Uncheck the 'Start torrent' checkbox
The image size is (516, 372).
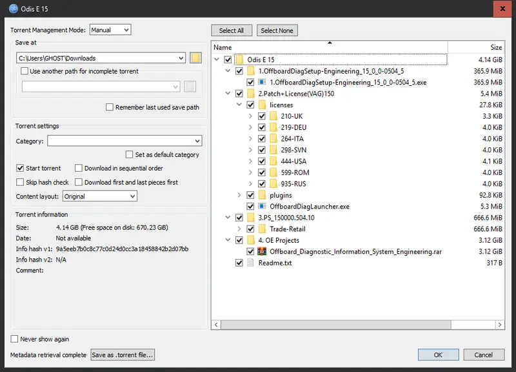pos(20,168)
